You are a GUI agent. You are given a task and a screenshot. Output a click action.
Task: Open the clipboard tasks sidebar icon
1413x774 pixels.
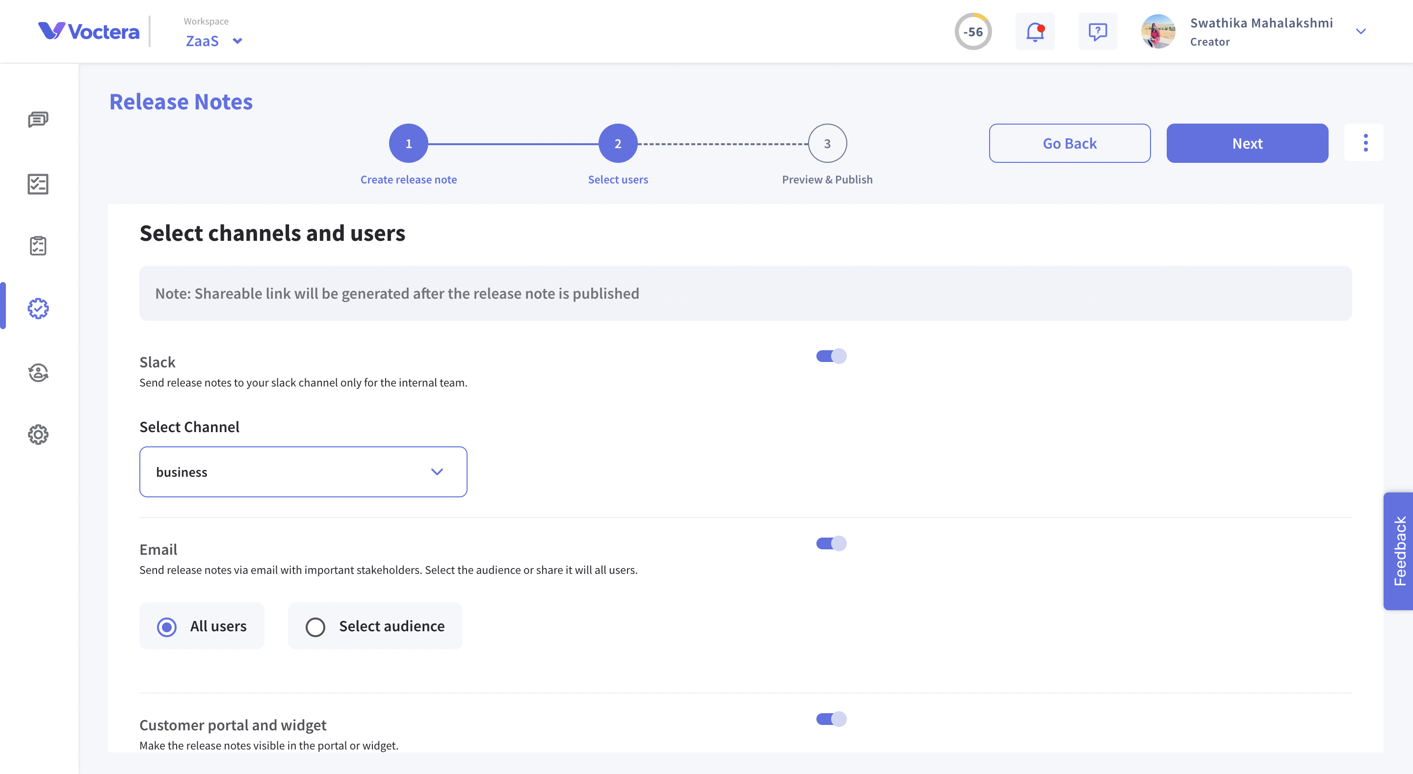[38, 246]
